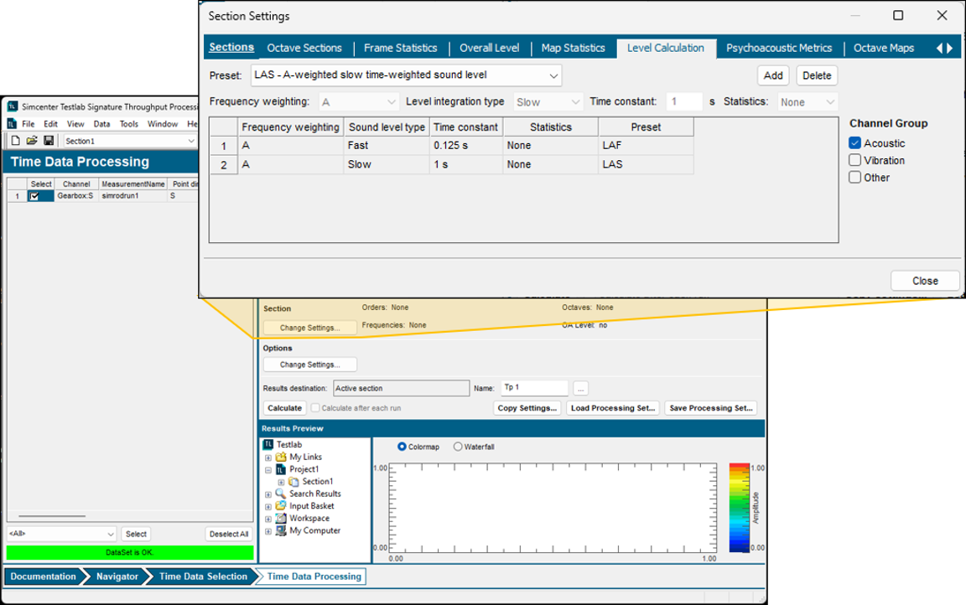Toggle Select checkbox for Gearbox:S channel

[x=34, y=196]
